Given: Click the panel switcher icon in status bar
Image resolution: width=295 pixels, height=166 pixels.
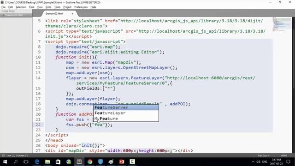Looking at the screenshot, I should [3, 155].
